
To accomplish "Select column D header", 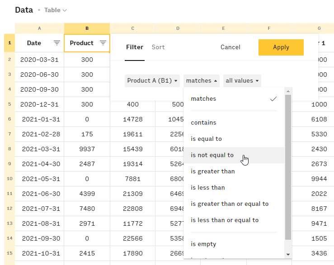I will click(178, 28).
